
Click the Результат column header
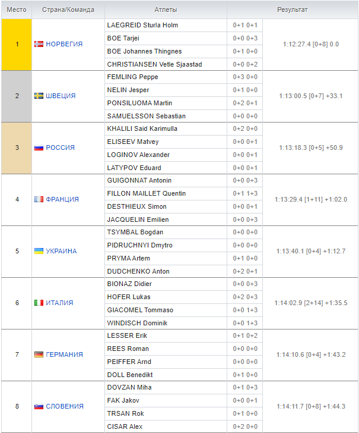pyautogui.click(x=293, y=10)
